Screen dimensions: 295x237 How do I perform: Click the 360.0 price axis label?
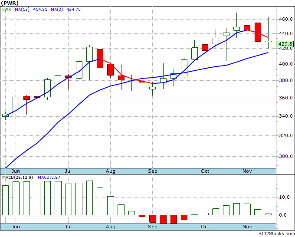(x=285, y=98)
